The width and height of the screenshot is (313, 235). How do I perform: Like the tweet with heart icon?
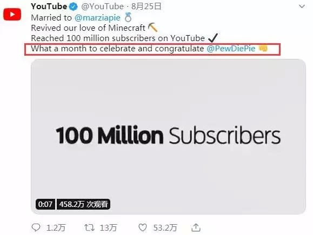pyautogui.click(x=143, y=227)
